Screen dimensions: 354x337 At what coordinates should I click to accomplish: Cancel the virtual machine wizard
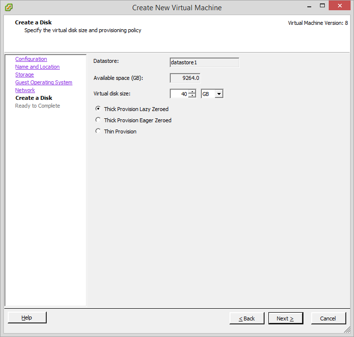point(328,318)
